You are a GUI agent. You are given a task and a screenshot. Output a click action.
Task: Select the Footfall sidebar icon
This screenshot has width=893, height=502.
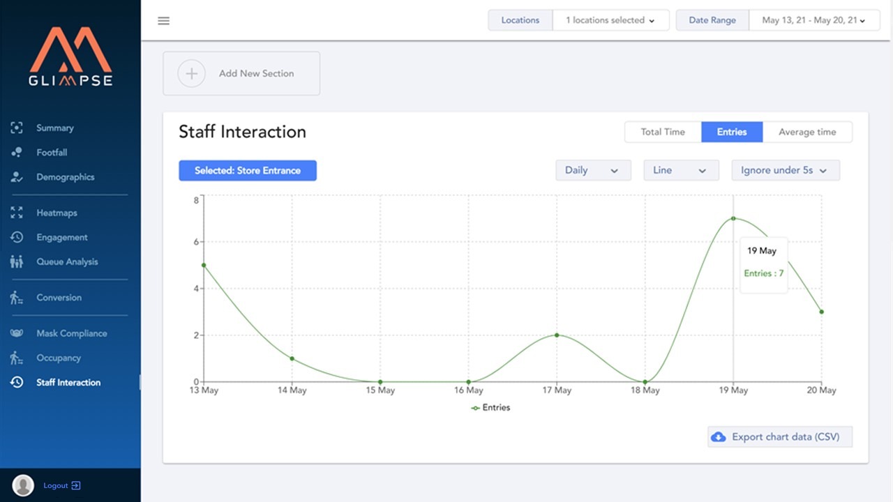coord(15,152)
